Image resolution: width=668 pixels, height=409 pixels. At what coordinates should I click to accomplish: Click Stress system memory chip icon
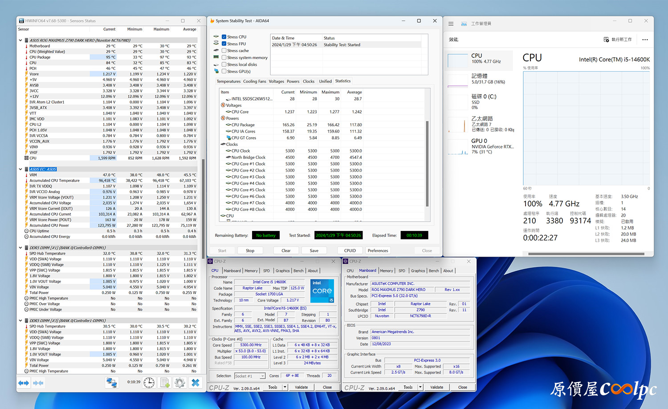pyautogui.click(x=216, y=57)
